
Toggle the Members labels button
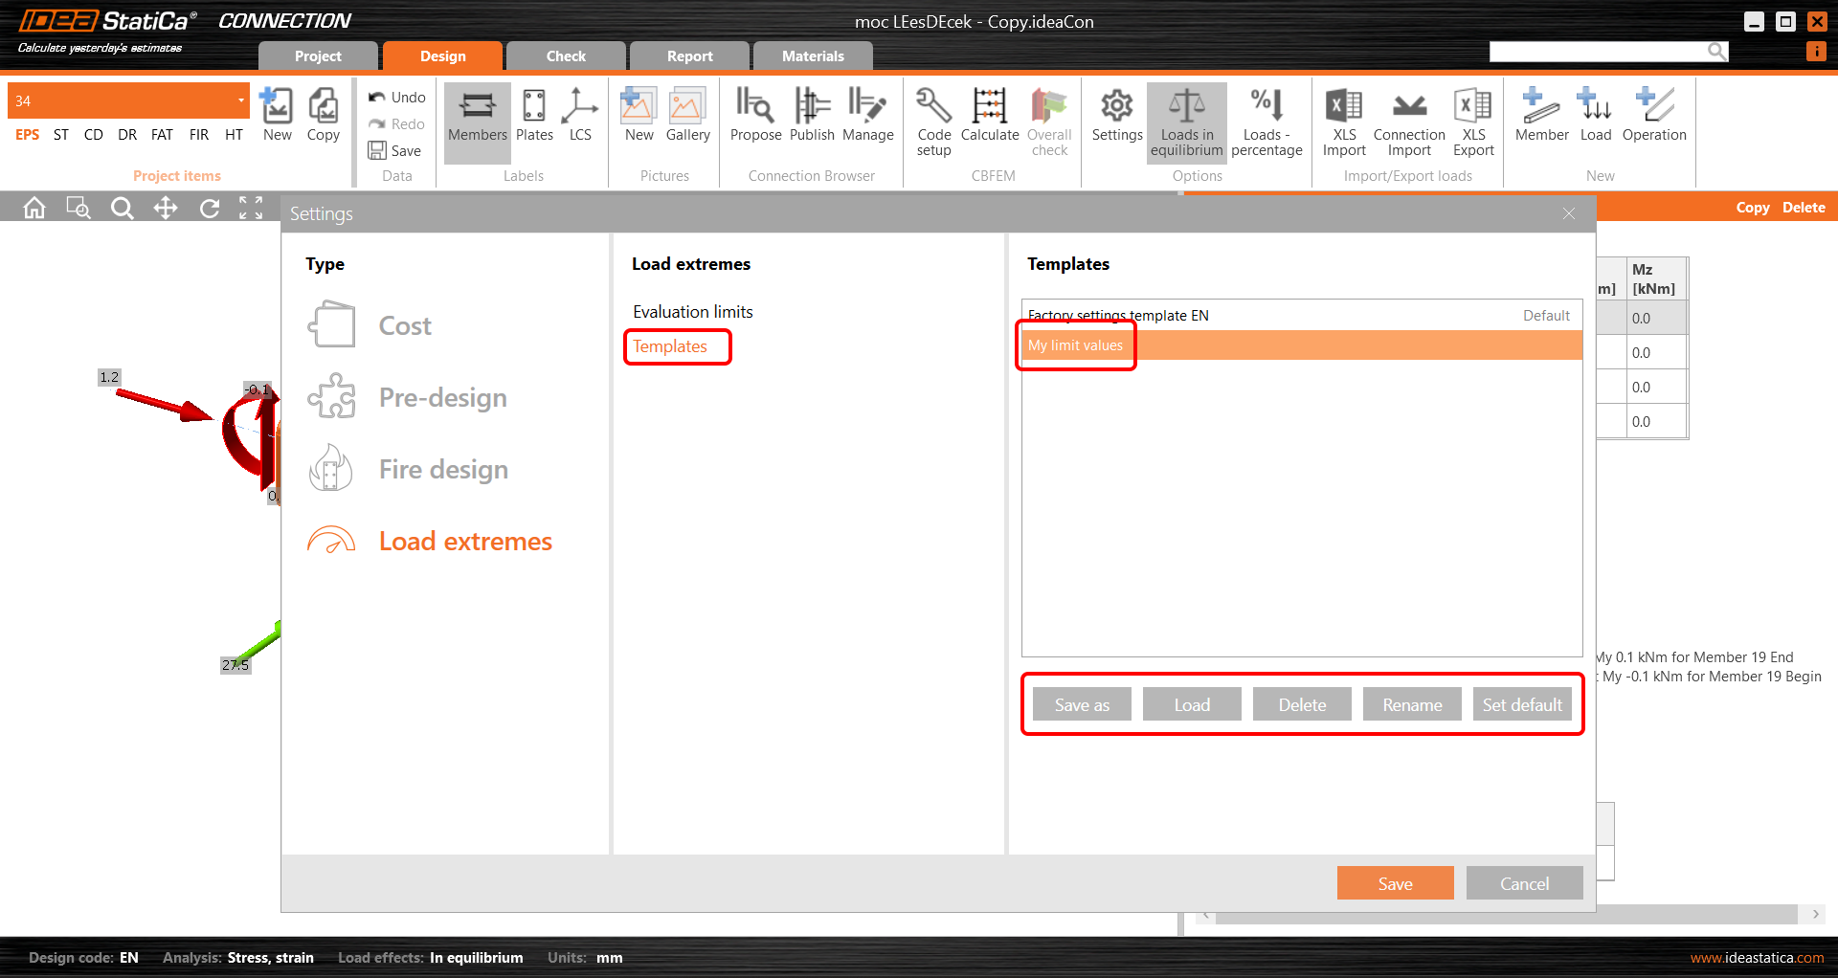click(477, 106)
